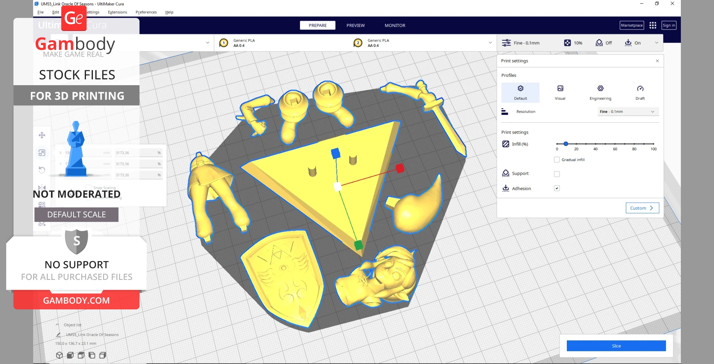The image size is (714, 364).
Task: Select the Move tool in left toolbar
Action: [x=42, y=135]
